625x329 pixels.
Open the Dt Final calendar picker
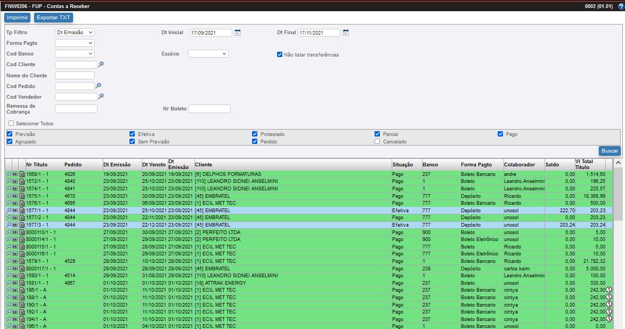(346, 33)
